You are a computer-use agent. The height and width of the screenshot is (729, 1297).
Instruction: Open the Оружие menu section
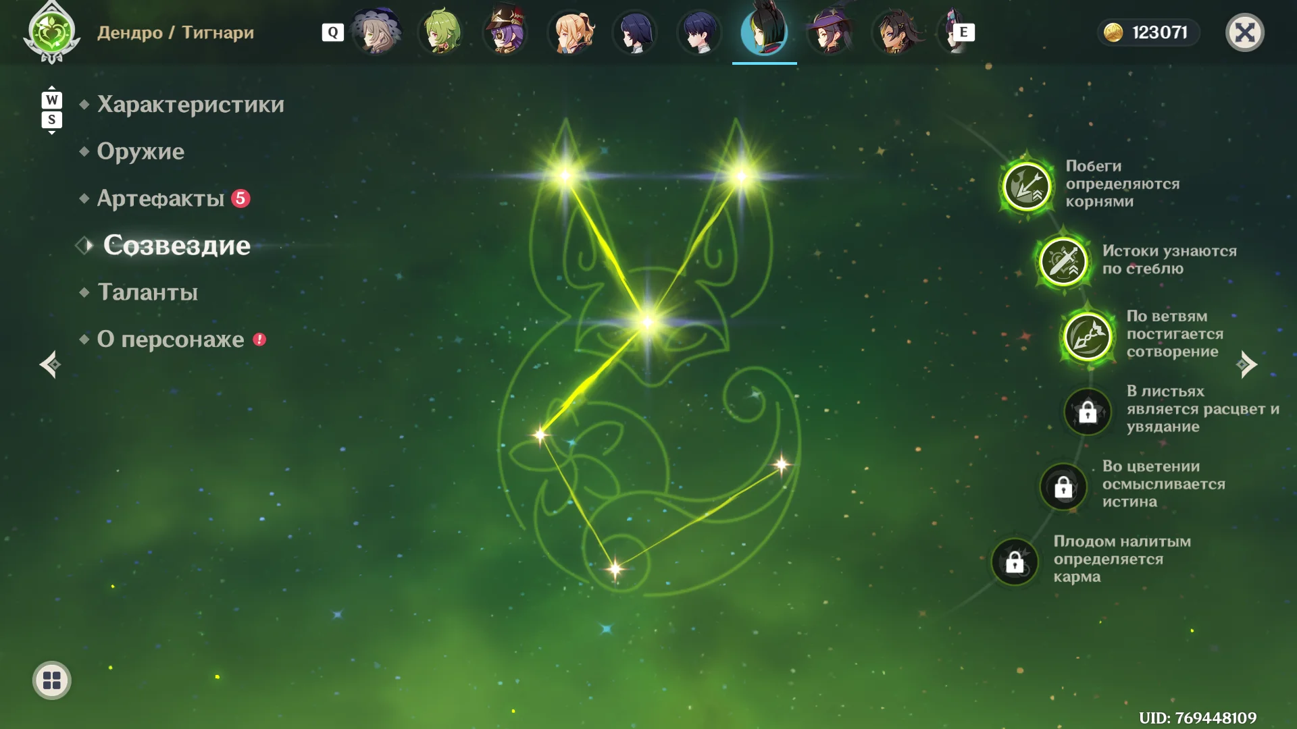(x=141, y=151)
